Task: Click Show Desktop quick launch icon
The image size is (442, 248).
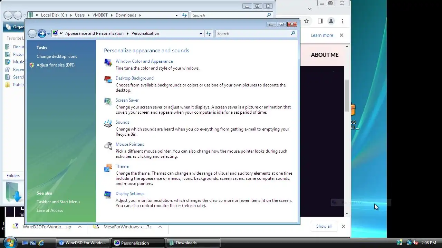Action: (x=25, y=243)
